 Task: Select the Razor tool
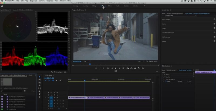40,86
